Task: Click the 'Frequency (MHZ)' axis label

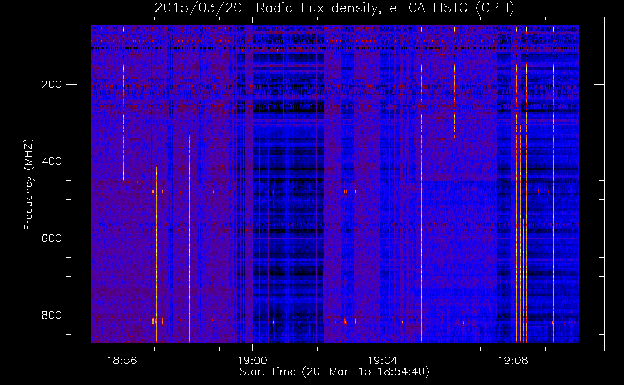Action: coord(29,184)
